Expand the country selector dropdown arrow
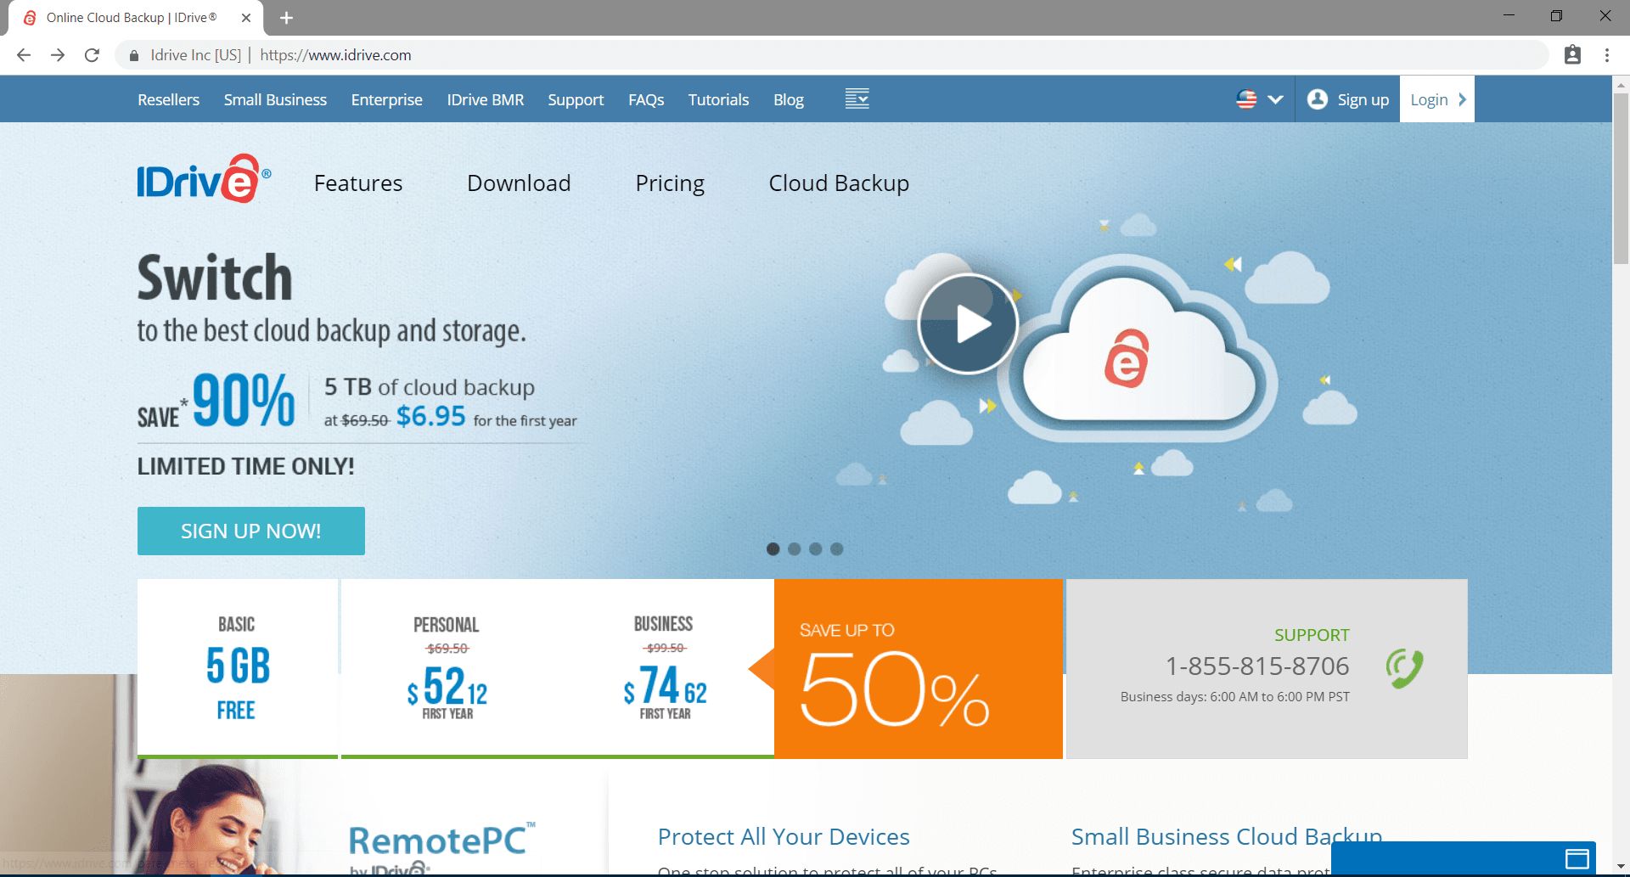1630x877 pixels. click(1275, 99)
